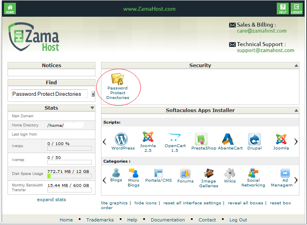Collapse the Softaculous Apps Installer section

(x=296, y=111)
